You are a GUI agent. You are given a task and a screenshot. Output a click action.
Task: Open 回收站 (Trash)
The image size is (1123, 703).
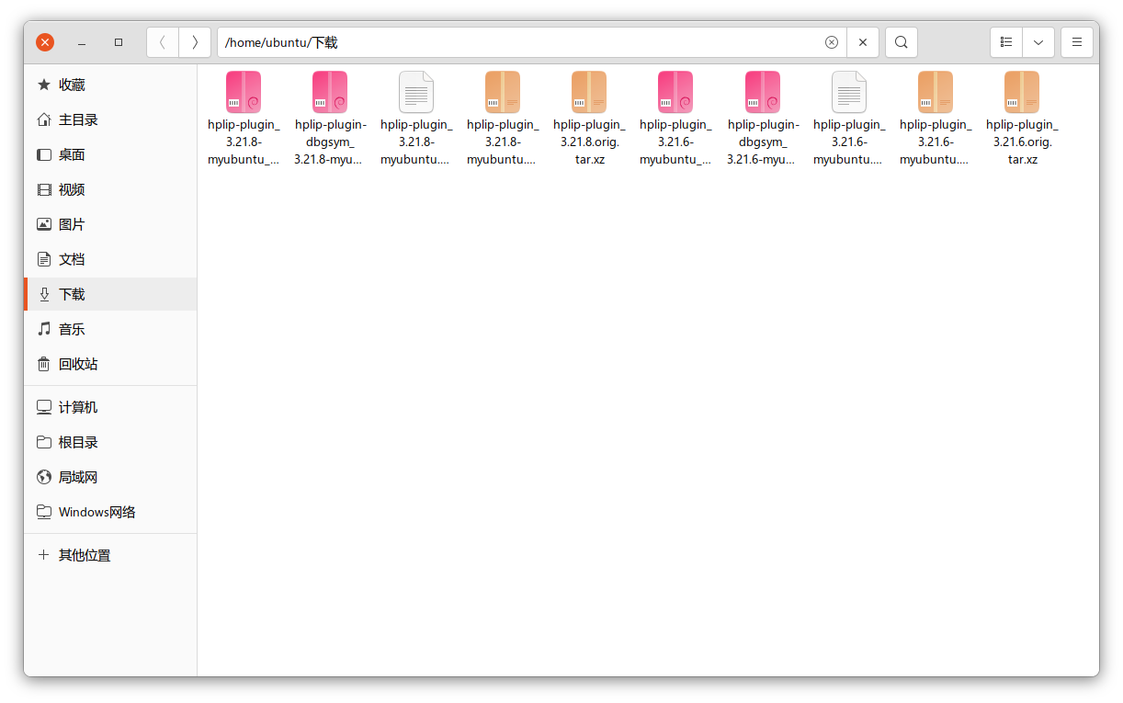click(110, 364)
